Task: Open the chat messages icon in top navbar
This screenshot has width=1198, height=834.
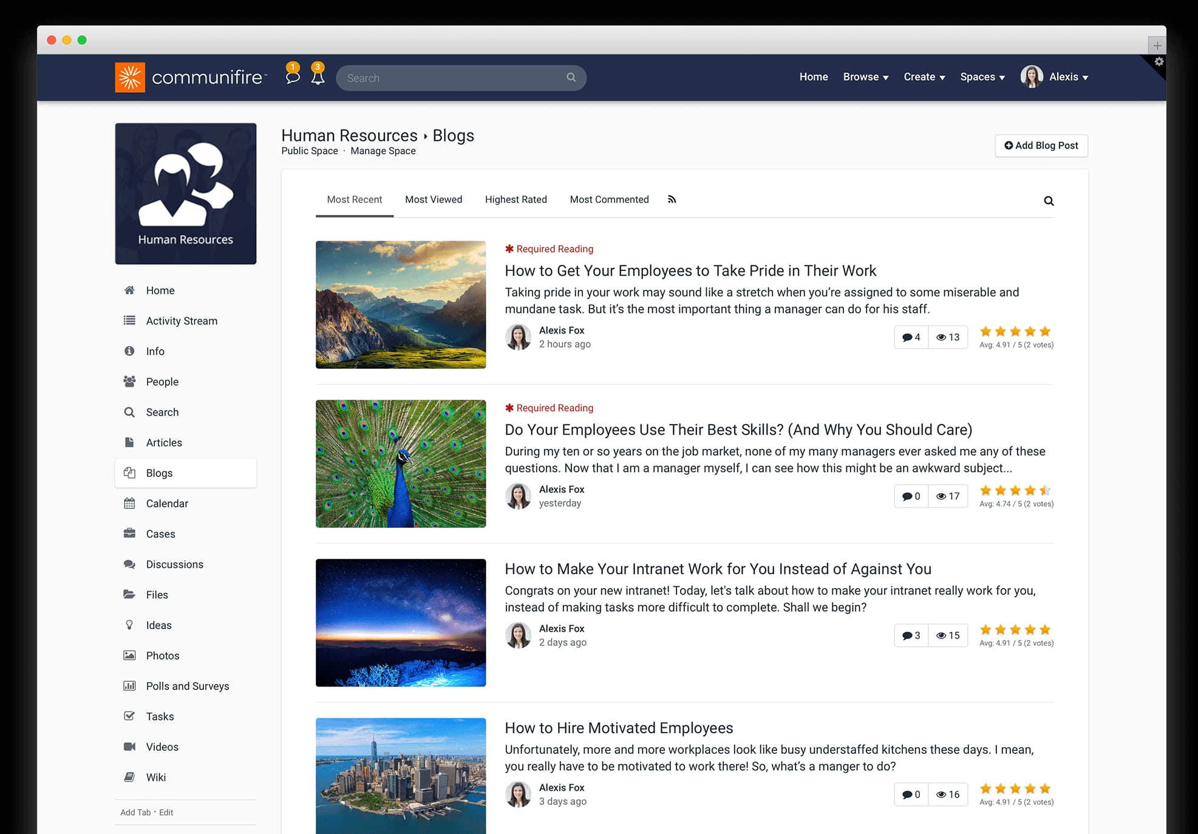Action: coord(293,77)
